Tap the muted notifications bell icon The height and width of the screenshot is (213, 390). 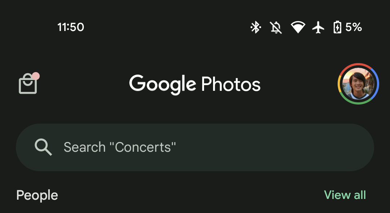[276, 27]
